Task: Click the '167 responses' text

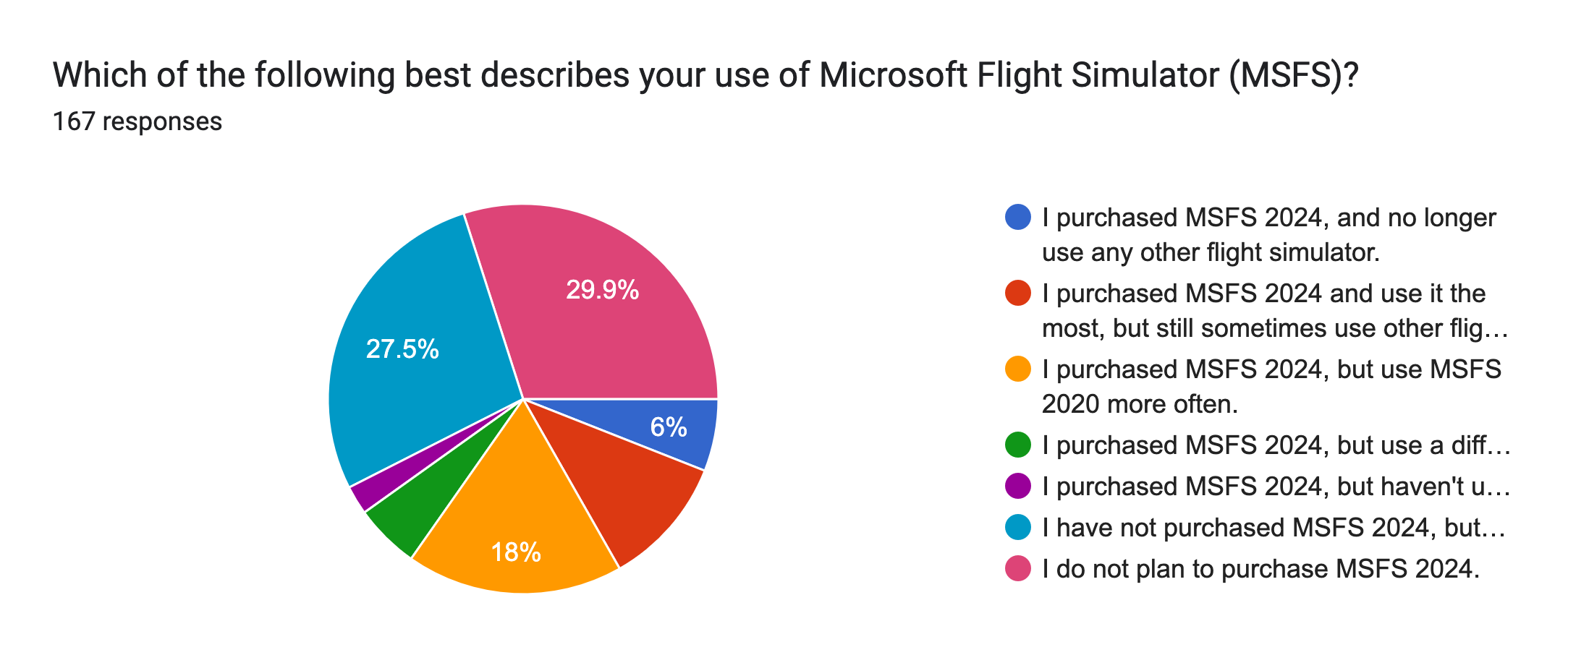Action: (137, 121)
